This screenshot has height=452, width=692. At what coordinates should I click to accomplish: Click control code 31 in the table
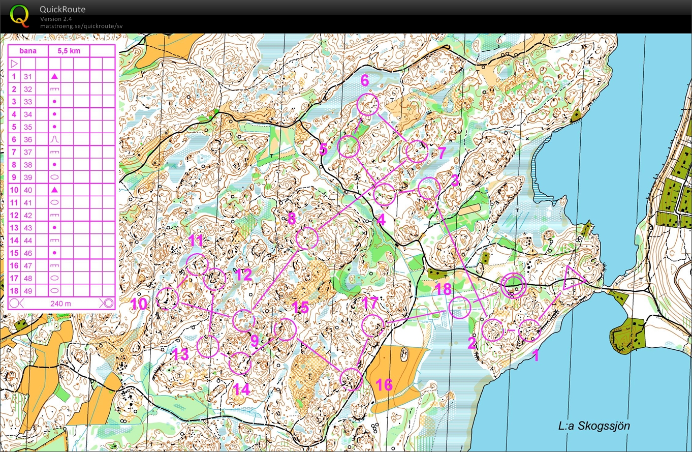[28, 77]
